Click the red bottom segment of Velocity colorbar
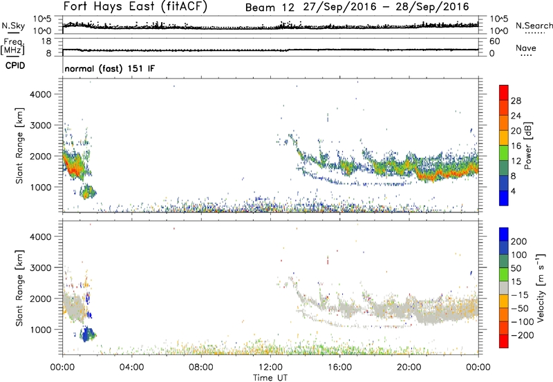Image resolution: width=553 pixels, height=382 pixels. [x=504, y=341]
